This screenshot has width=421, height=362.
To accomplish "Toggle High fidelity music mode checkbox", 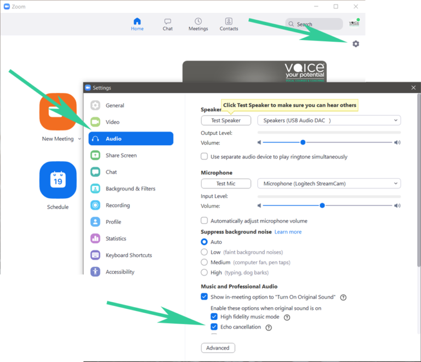I will click(214, 316).
